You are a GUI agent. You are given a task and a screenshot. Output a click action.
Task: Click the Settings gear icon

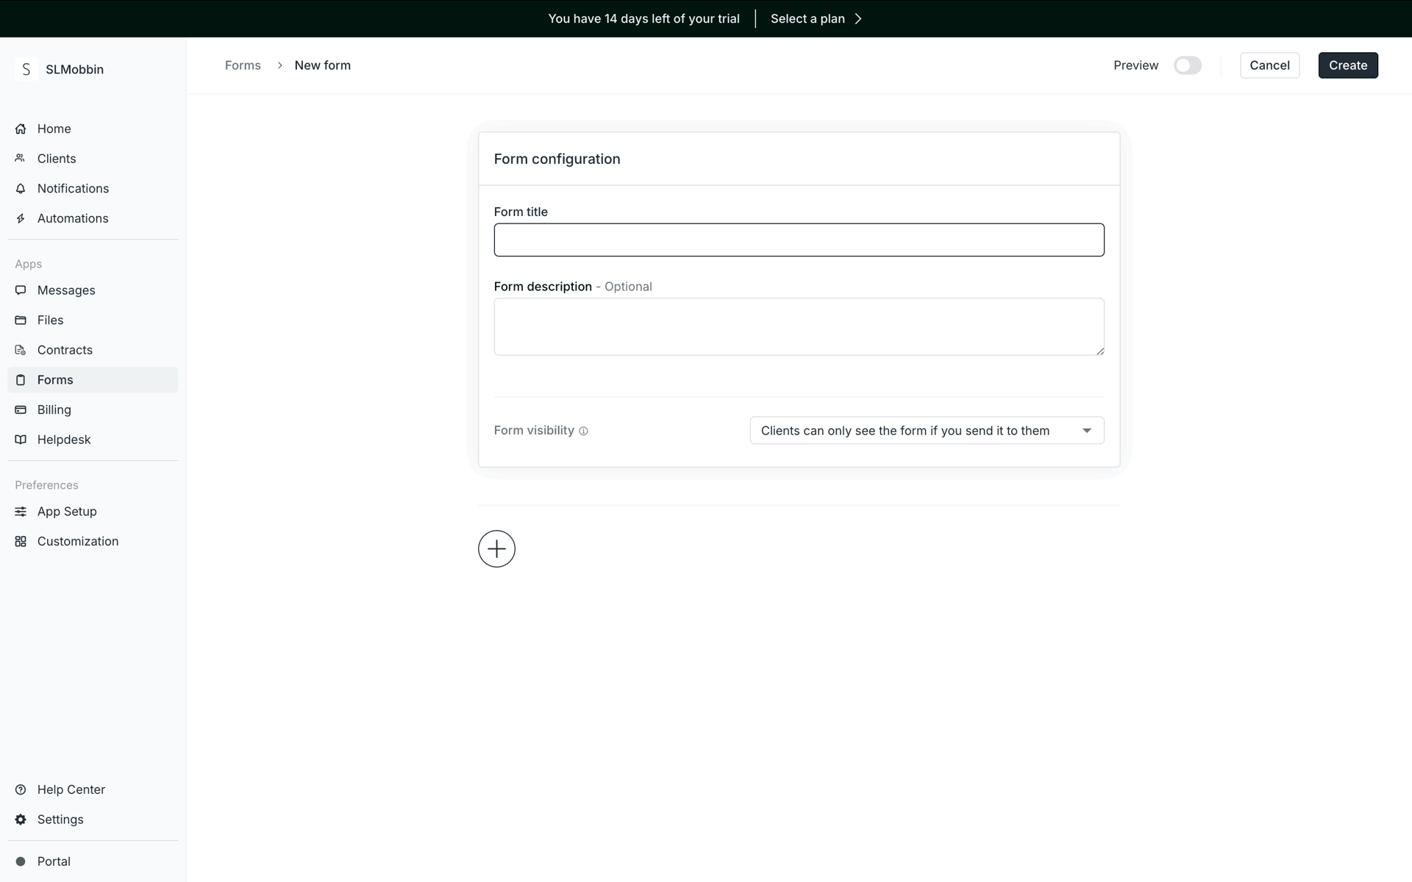point(21,820)
